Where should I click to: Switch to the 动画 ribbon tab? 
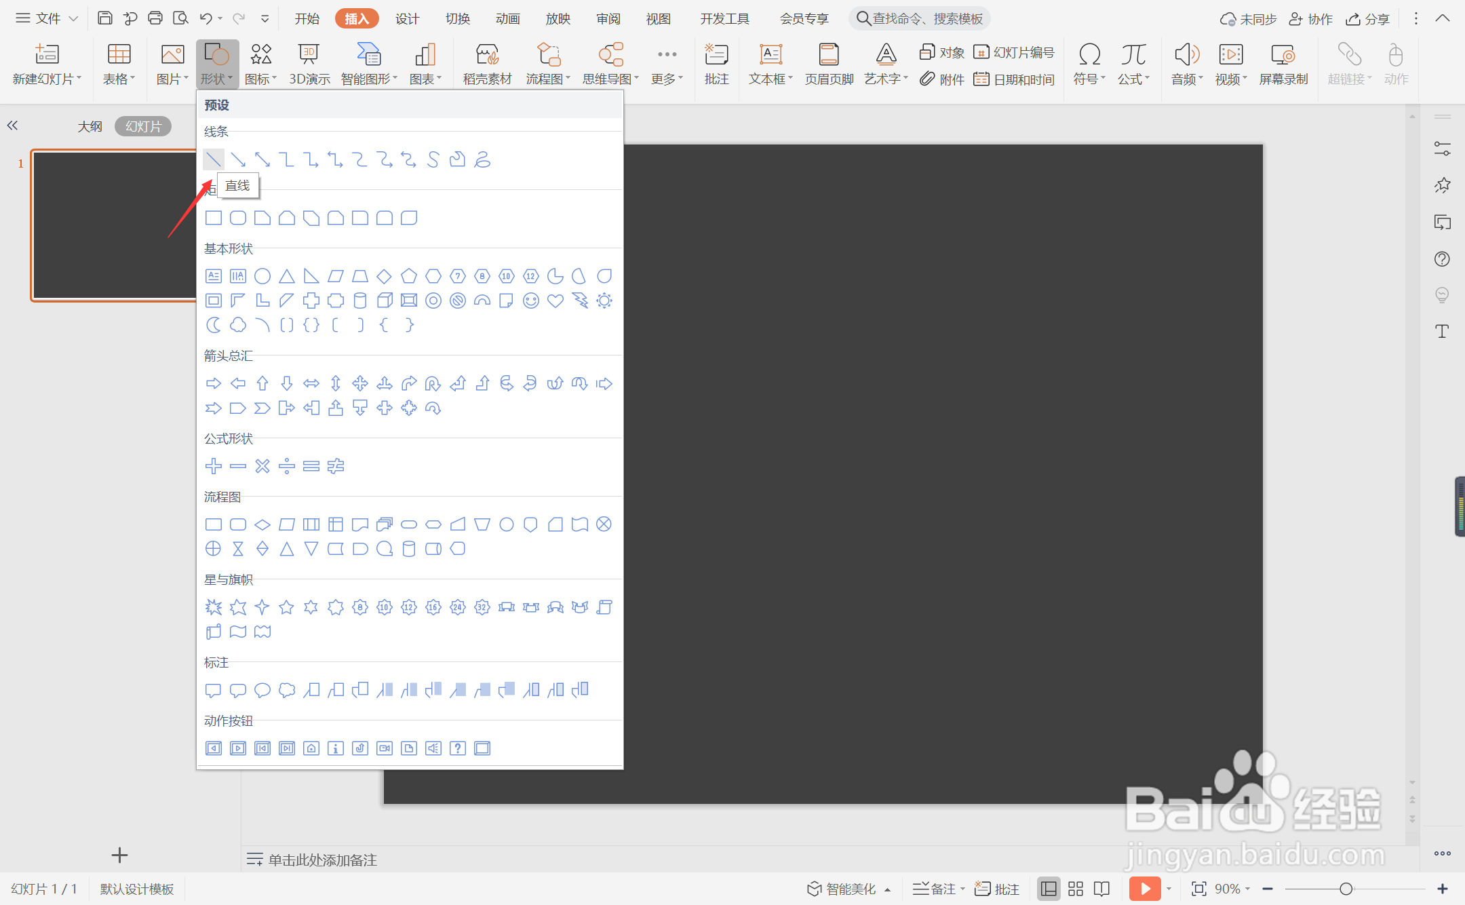point(507,18)
